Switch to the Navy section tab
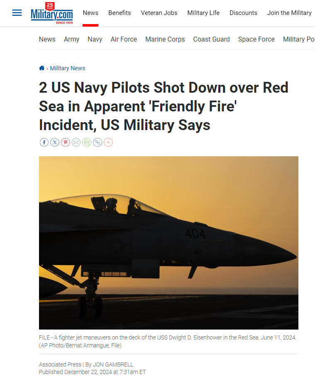The image size is (315, 379). (95, 39)
